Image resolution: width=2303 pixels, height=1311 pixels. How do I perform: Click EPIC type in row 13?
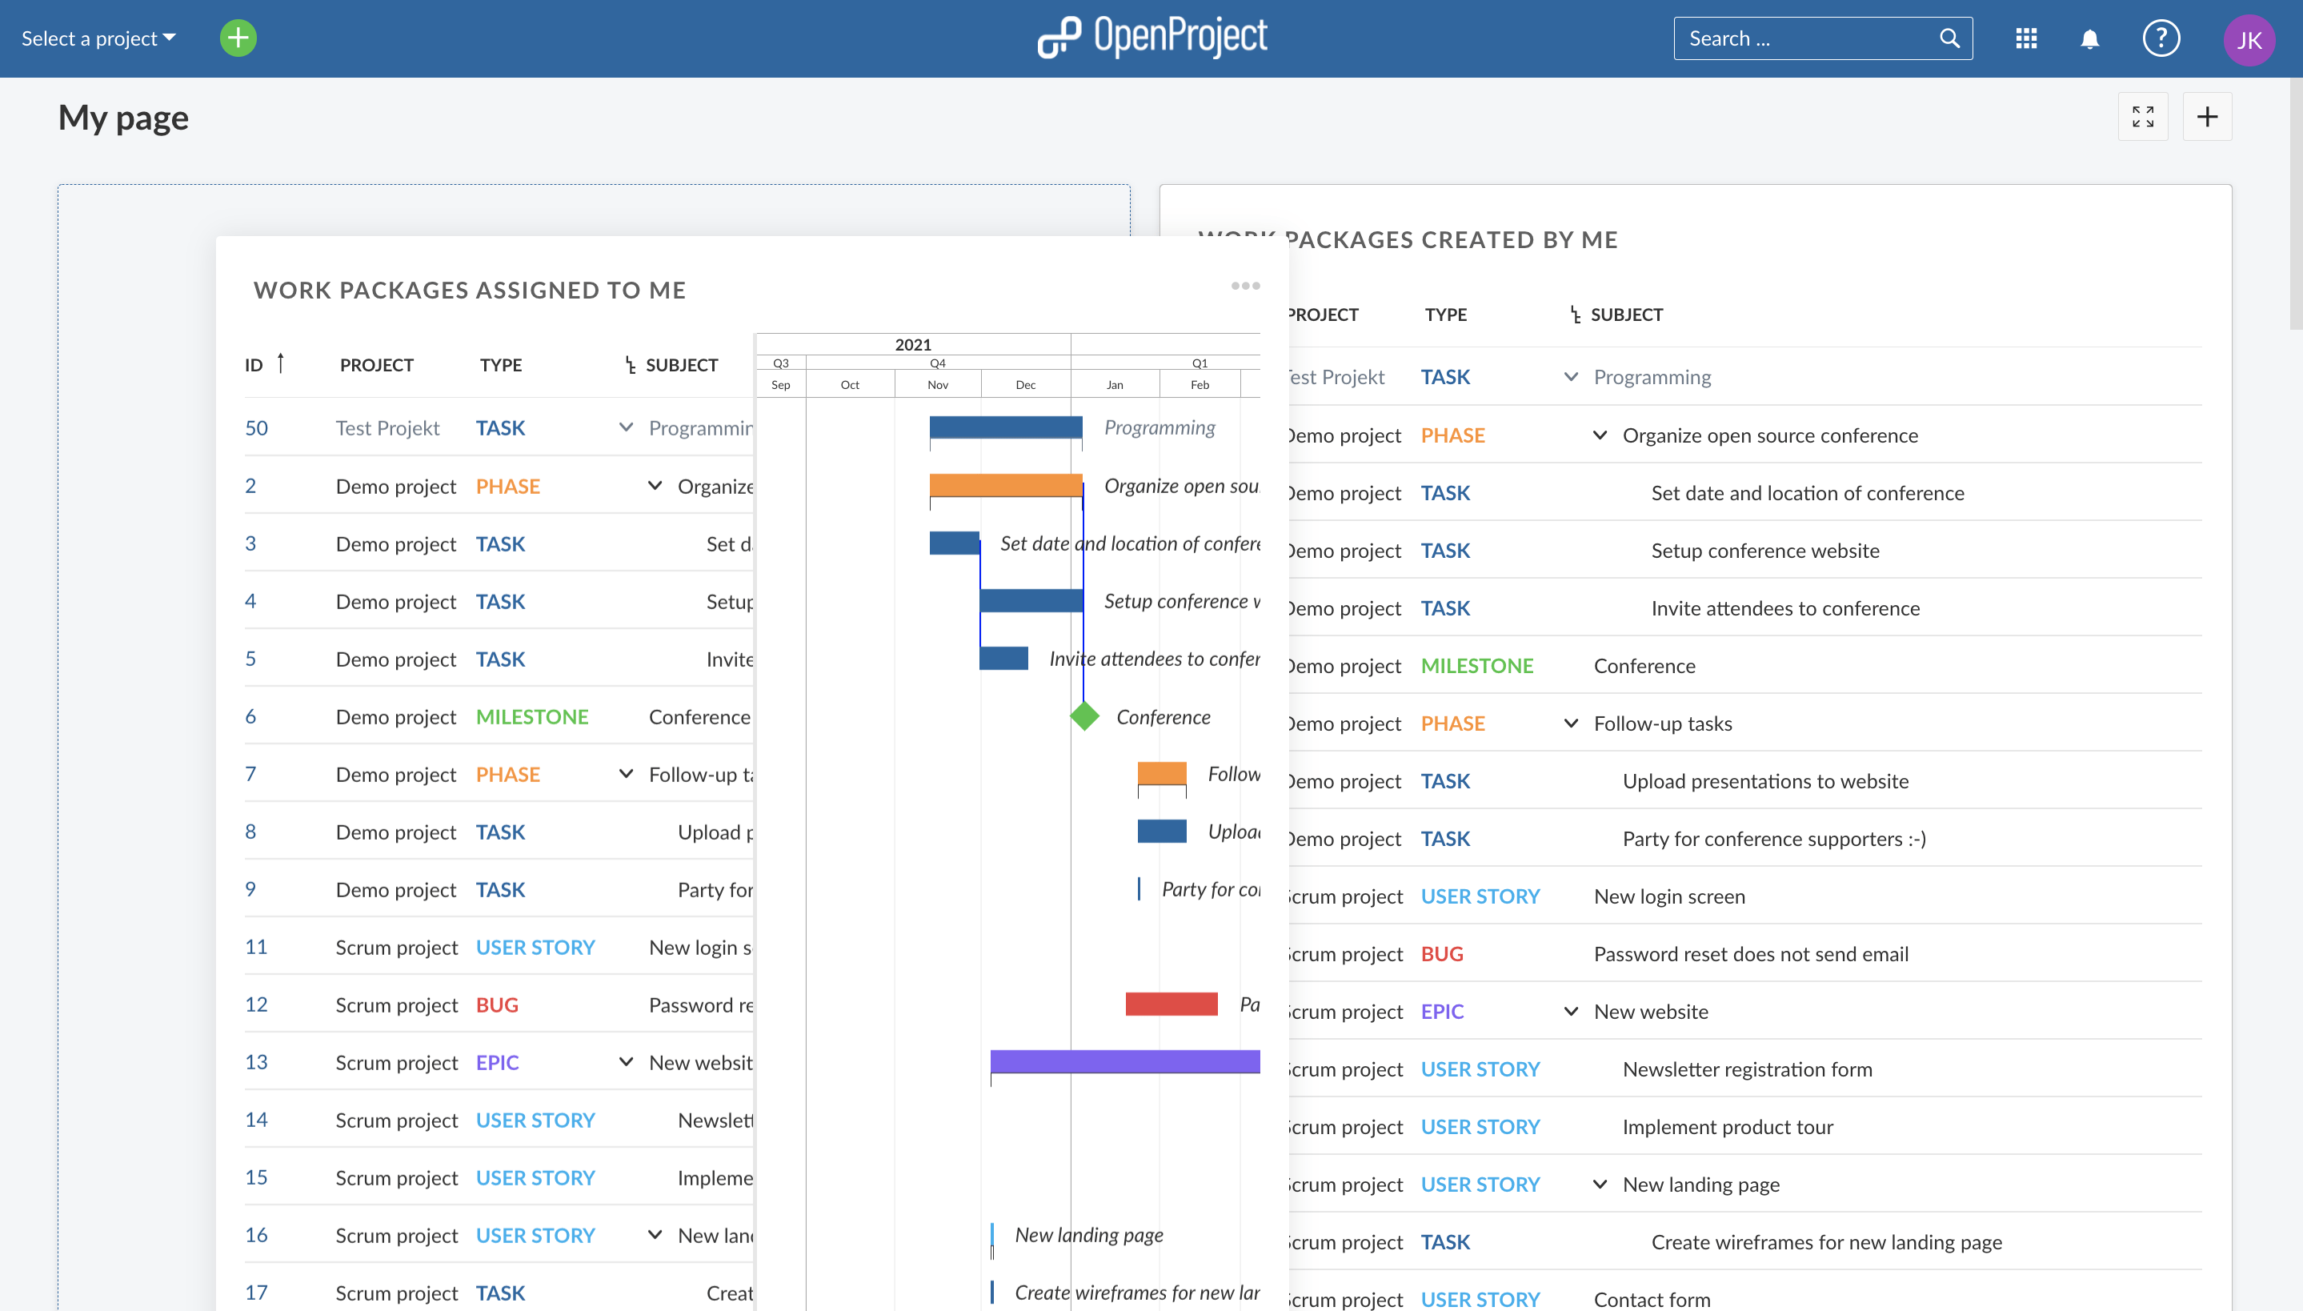tap(497, 1063)
